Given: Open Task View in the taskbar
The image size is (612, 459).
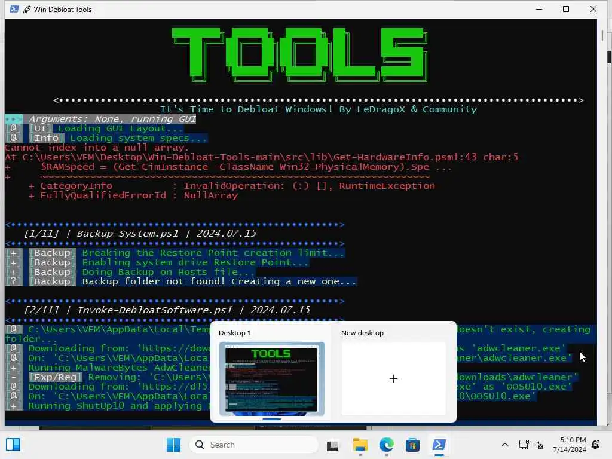Looking at the screenshot, I should (x=332, y=445).
